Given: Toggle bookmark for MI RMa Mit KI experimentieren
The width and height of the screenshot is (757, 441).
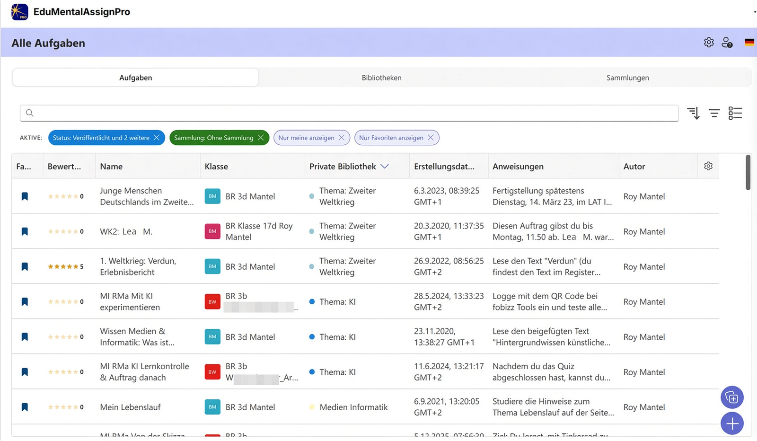Looking at the screenshot, I should pyautogui.click(x=25, y=302).
